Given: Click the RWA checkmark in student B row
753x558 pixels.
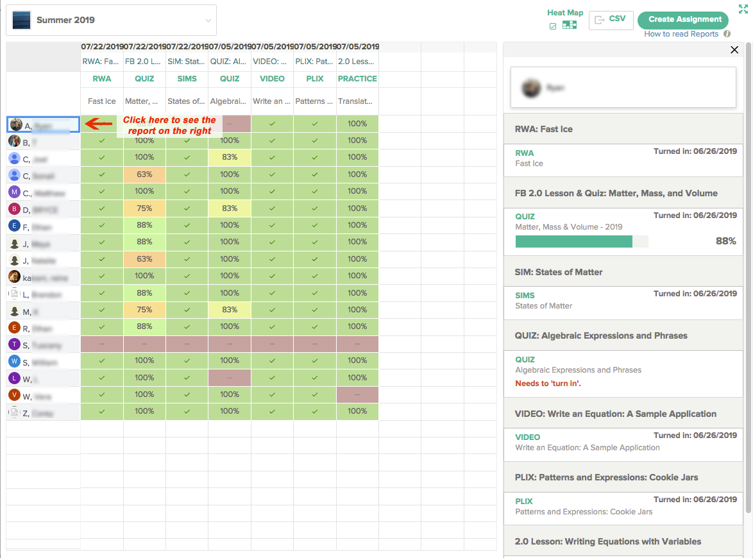Looking at the screenshot, I should (x=102, y=140).
